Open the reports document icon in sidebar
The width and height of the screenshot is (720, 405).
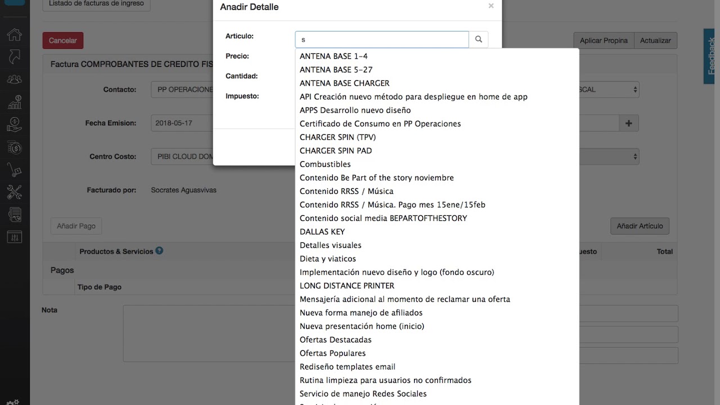[14, 214]
